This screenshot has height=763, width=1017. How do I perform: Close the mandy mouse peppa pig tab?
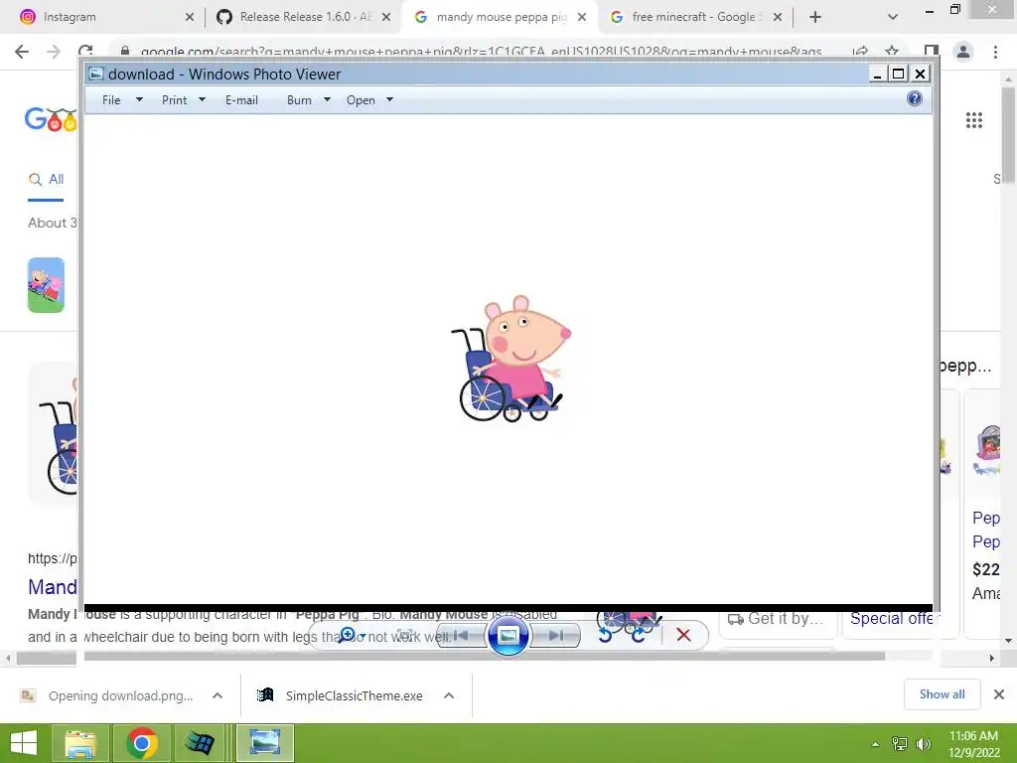point(582,17)
